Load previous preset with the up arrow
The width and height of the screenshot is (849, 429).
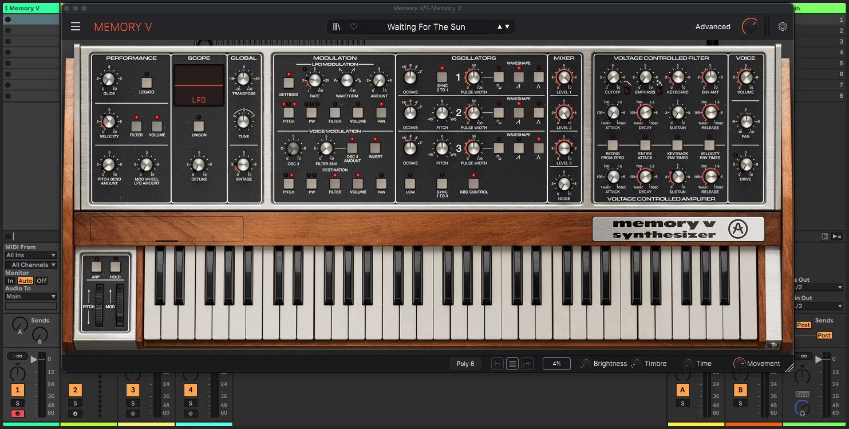pyautogui.click(x=500, y=27)
